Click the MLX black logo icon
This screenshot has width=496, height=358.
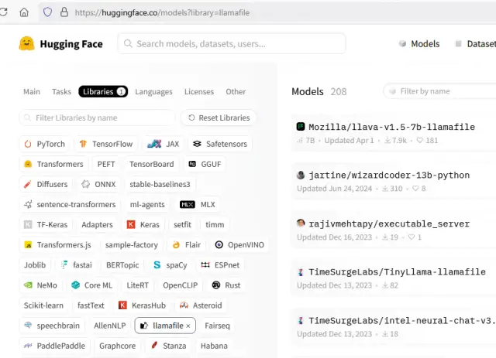click(188, 205)
